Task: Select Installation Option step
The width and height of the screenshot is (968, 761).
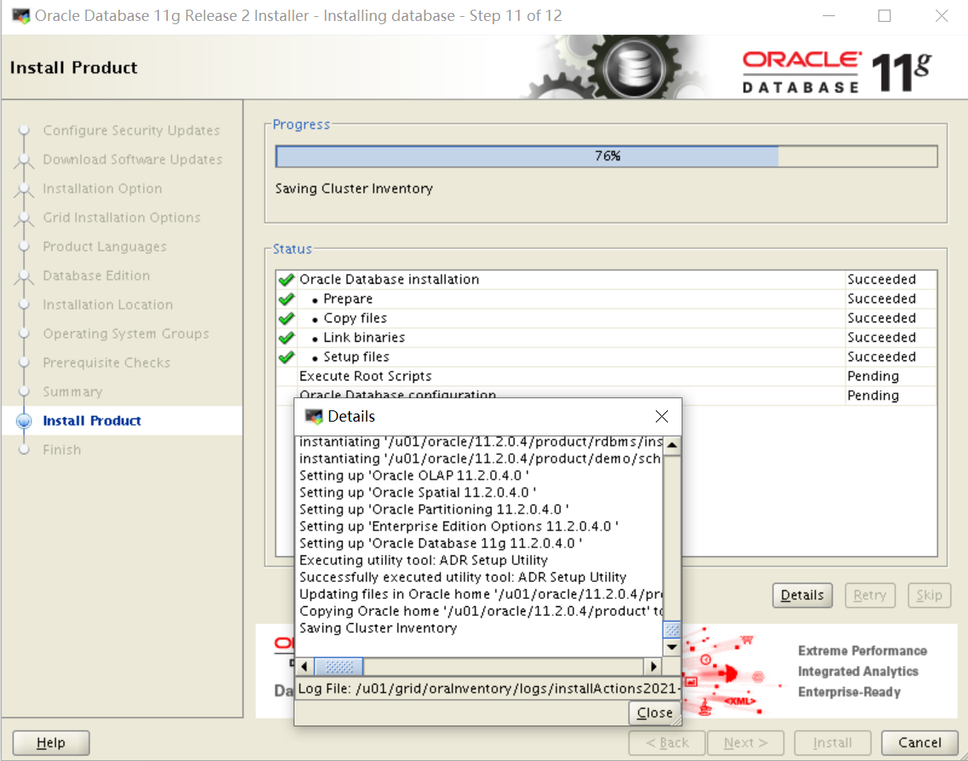Action: click(x=102, y=189)
